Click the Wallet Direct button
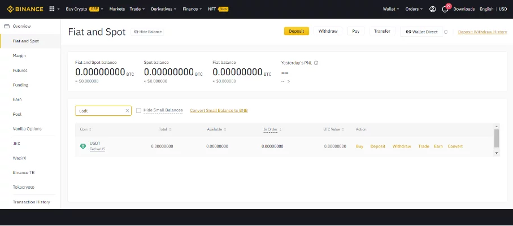The width and height of the screenshot is (513, 226). 421,32
